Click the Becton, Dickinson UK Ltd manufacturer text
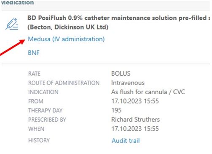The height and width of the screenshot is (154, 212). coord(68,27)
